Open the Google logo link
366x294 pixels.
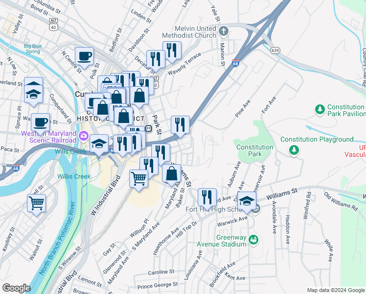point(16,288)
